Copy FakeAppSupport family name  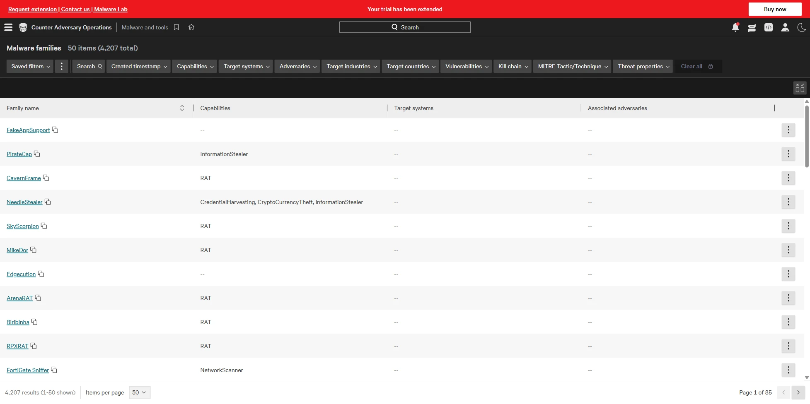click(55, 130)
